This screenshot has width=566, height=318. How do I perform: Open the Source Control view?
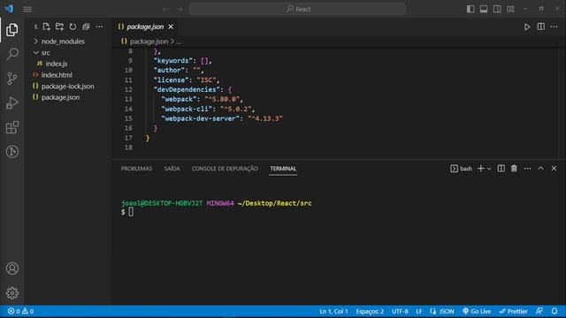[11, 79]
